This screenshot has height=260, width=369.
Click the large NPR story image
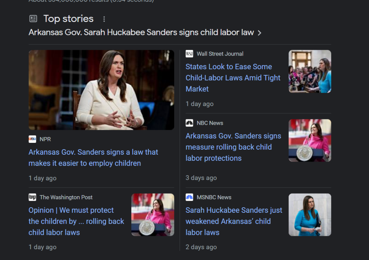pyautogui.click(x=101, y=90)
